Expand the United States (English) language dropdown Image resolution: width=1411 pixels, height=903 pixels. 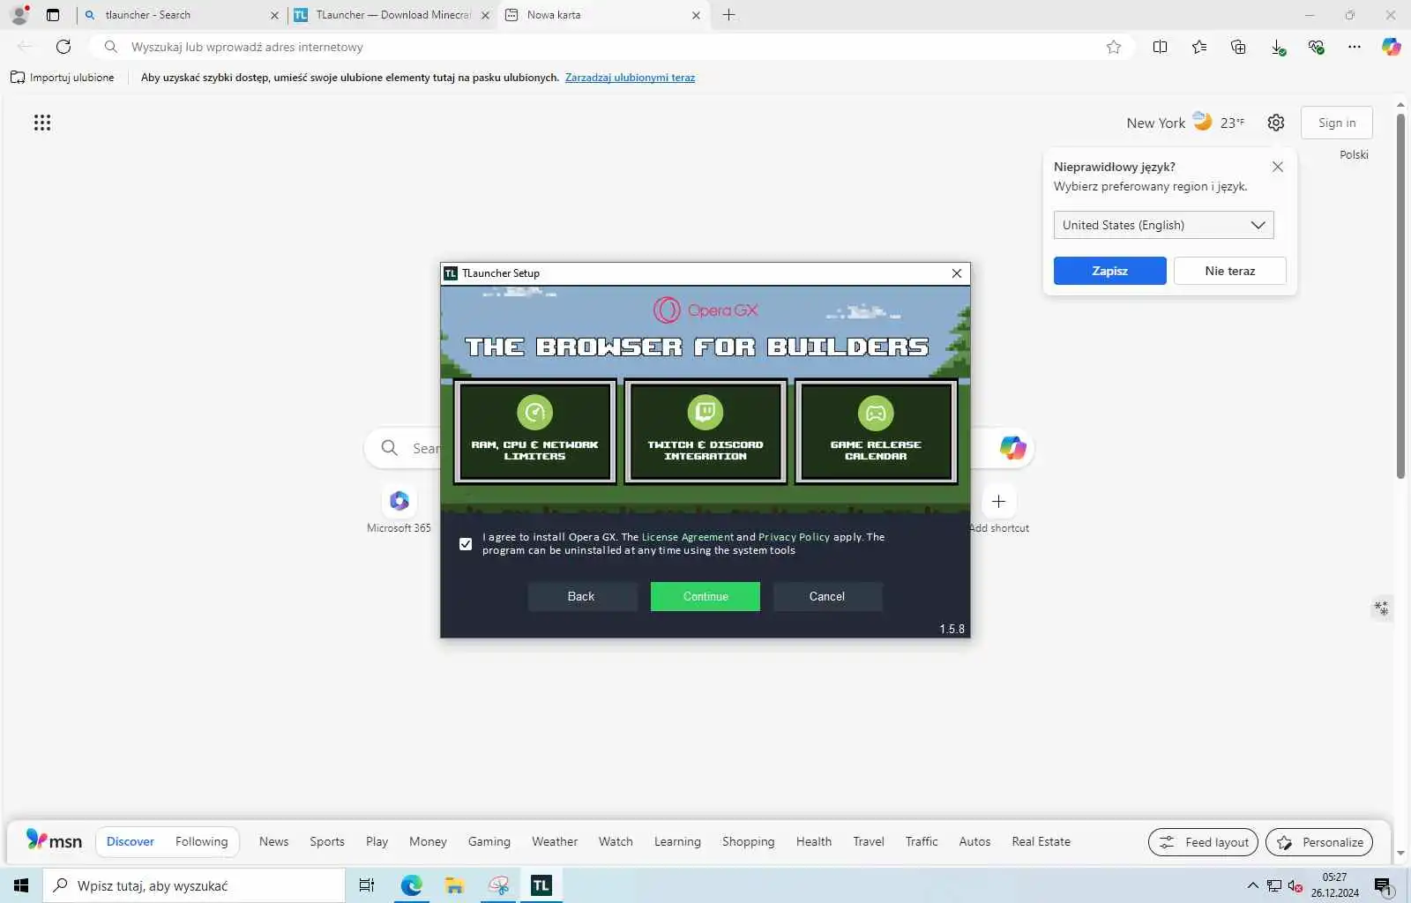(1163, 225)
